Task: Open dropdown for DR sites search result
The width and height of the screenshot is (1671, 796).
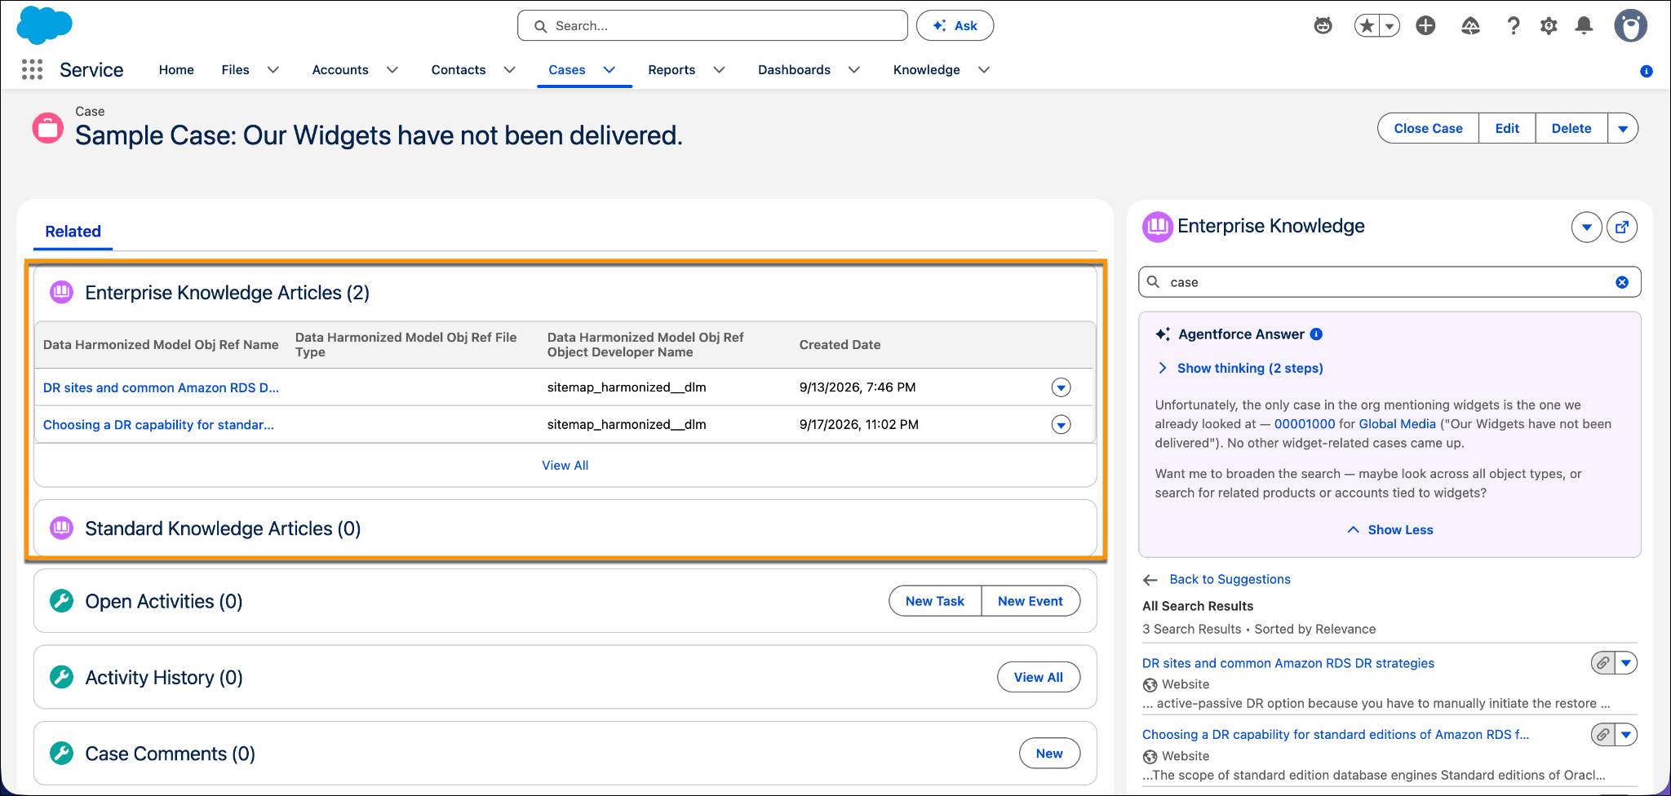Action: [x=1626, y=663]
